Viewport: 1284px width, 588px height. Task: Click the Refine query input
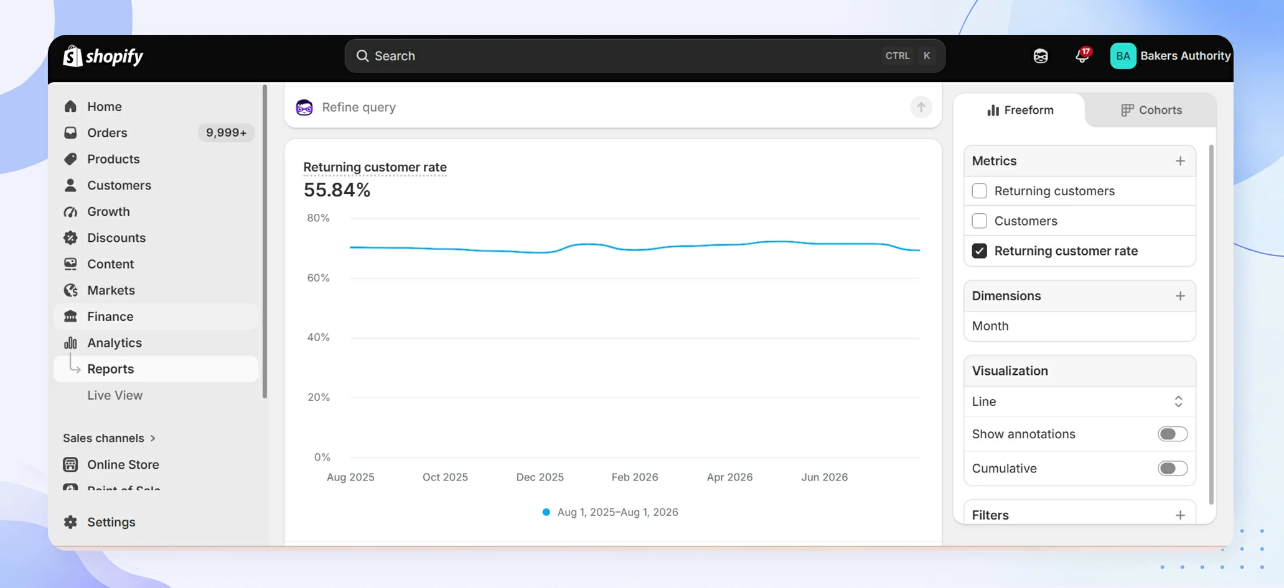pyautogui.click(x=613, y=107)
